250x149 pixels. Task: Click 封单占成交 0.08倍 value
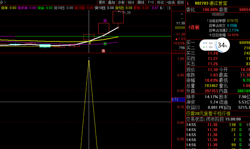coord(232,26)
